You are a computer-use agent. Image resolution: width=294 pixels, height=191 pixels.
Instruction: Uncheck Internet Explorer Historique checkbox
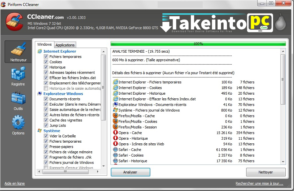(x=46, y=67)
